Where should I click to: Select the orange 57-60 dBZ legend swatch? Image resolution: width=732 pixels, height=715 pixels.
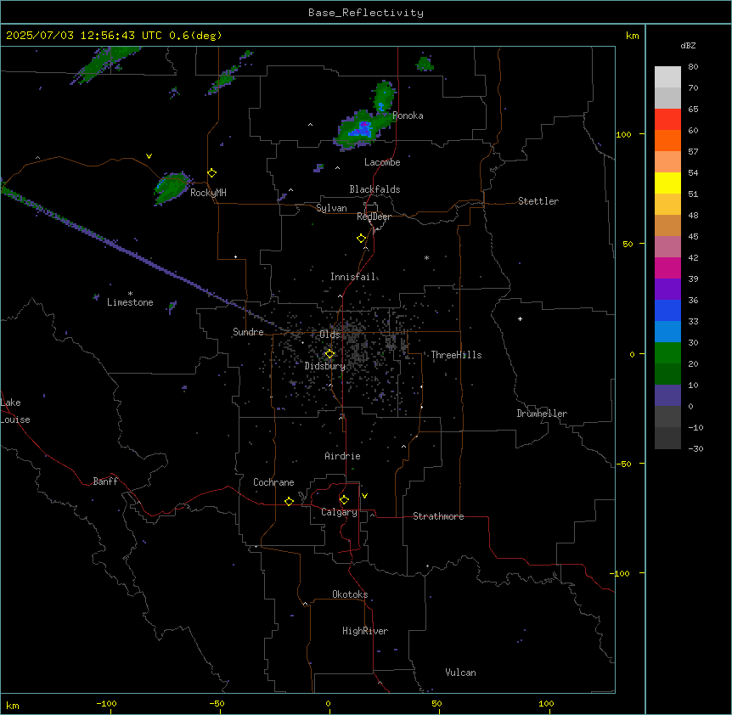tap(667, 141)
